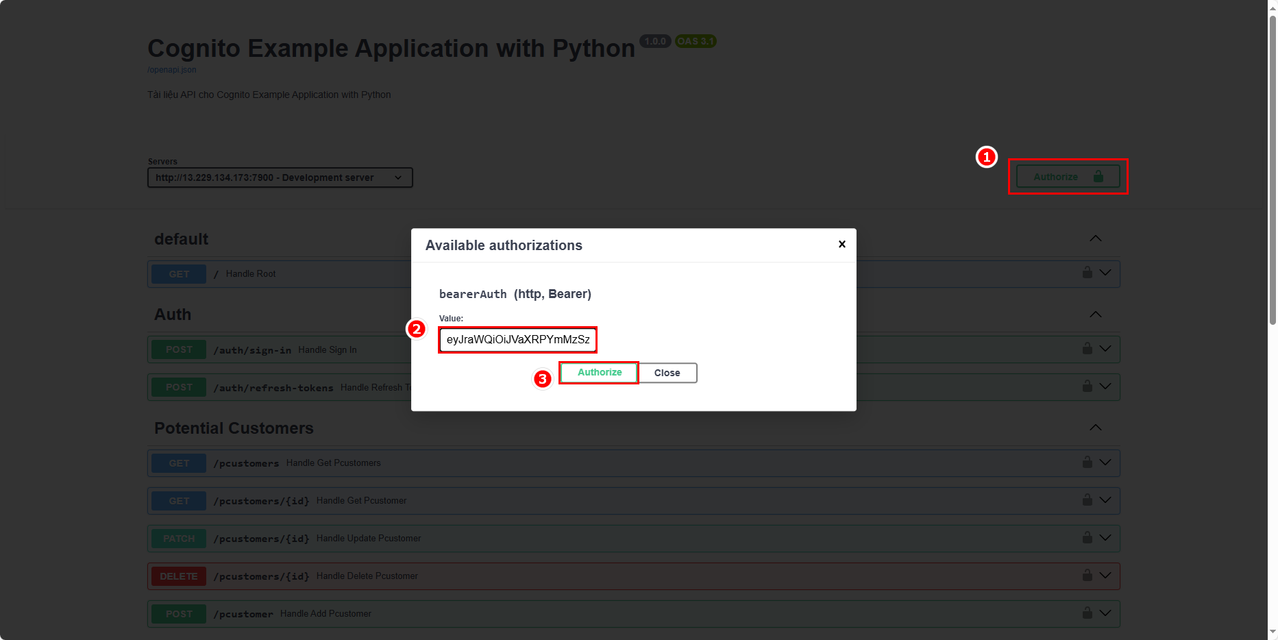Click lock icon on POST /auth/refresh-tokens row

pyautogui.click(x=1087, y=386)
